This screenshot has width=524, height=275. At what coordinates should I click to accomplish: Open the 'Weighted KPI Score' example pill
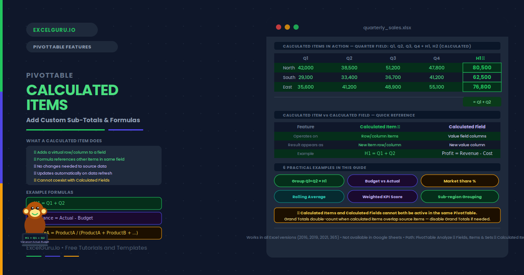point(383,196)
